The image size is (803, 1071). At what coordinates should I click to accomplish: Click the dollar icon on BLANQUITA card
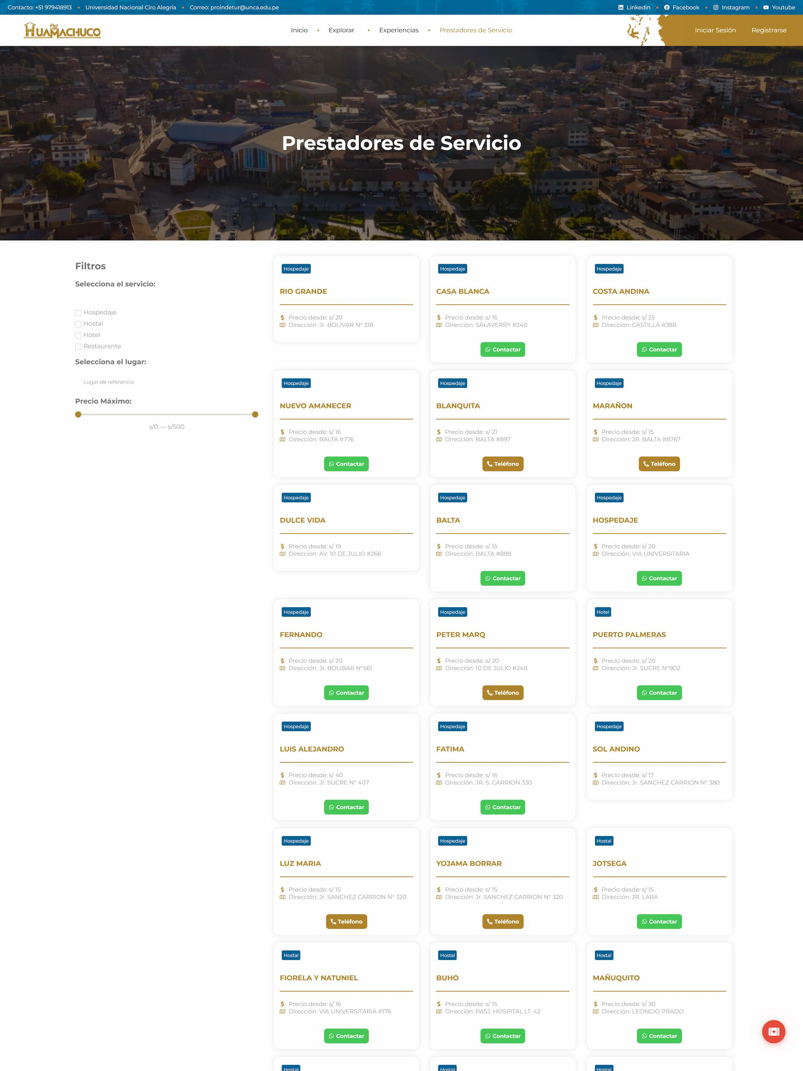[439, 432]
